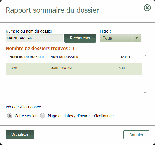Select dossier number 8220 cell
This screenshot has width=155, height=145.
13,68
